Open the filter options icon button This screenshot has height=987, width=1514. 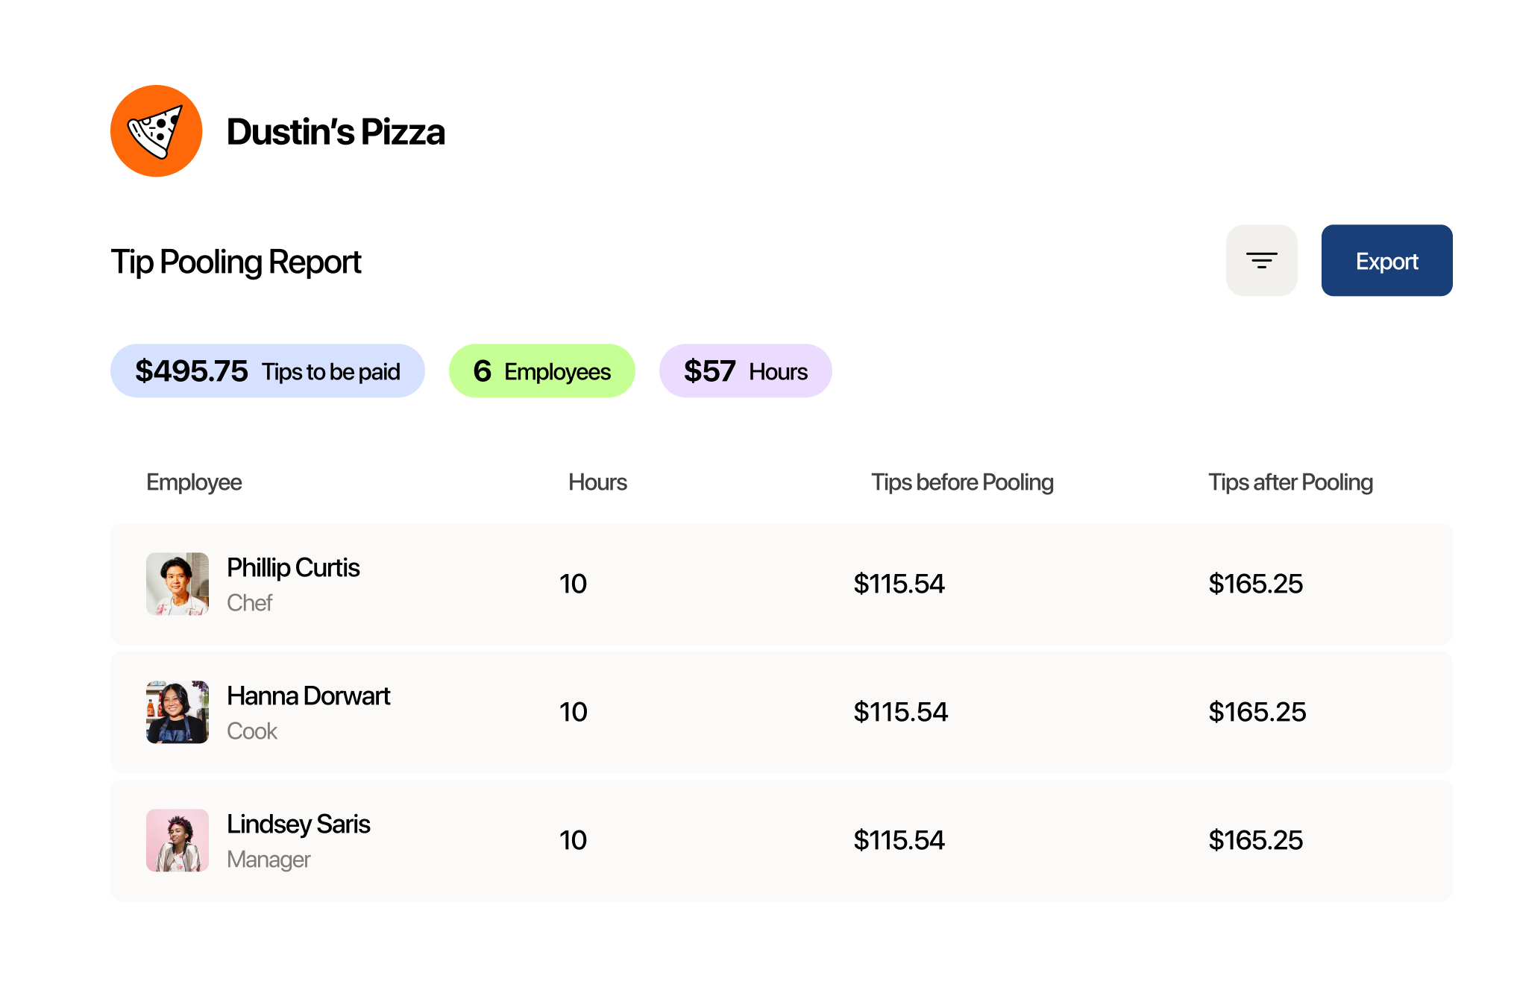pyautogui.click(x=1261, y=260)
